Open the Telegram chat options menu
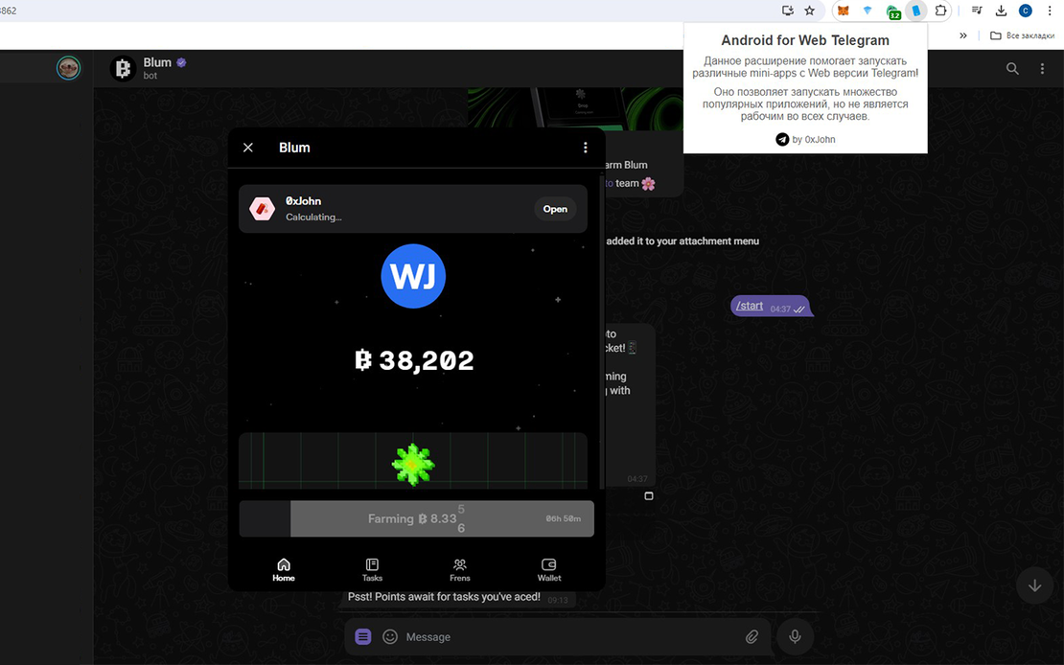This screenshot has width=1064, height=665. coord(1043,69)
